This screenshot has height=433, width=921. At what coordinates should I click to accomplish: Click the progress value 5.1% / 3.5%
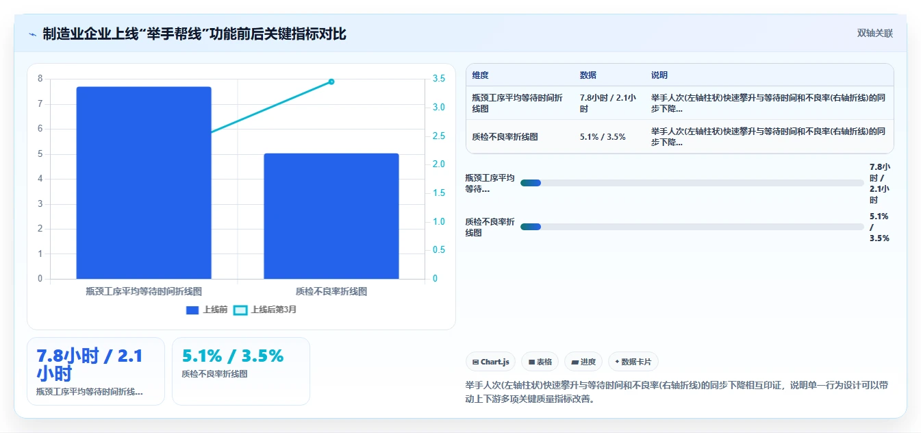coord(880,227)
